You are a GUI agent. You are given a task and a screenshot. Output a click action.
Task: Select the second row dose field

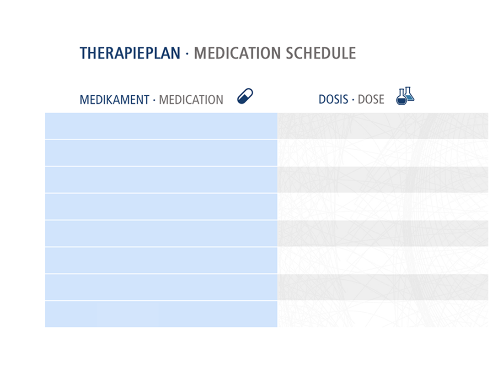coord(383,153)
